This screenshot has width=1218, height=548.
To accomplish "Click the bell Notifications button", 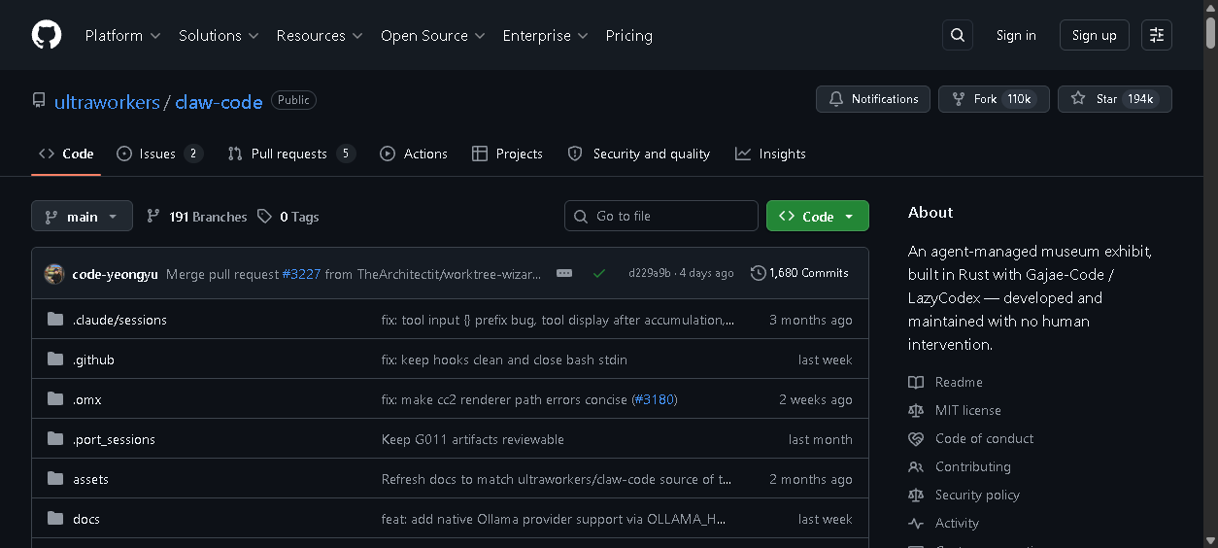I will click(x=873, y=99).
